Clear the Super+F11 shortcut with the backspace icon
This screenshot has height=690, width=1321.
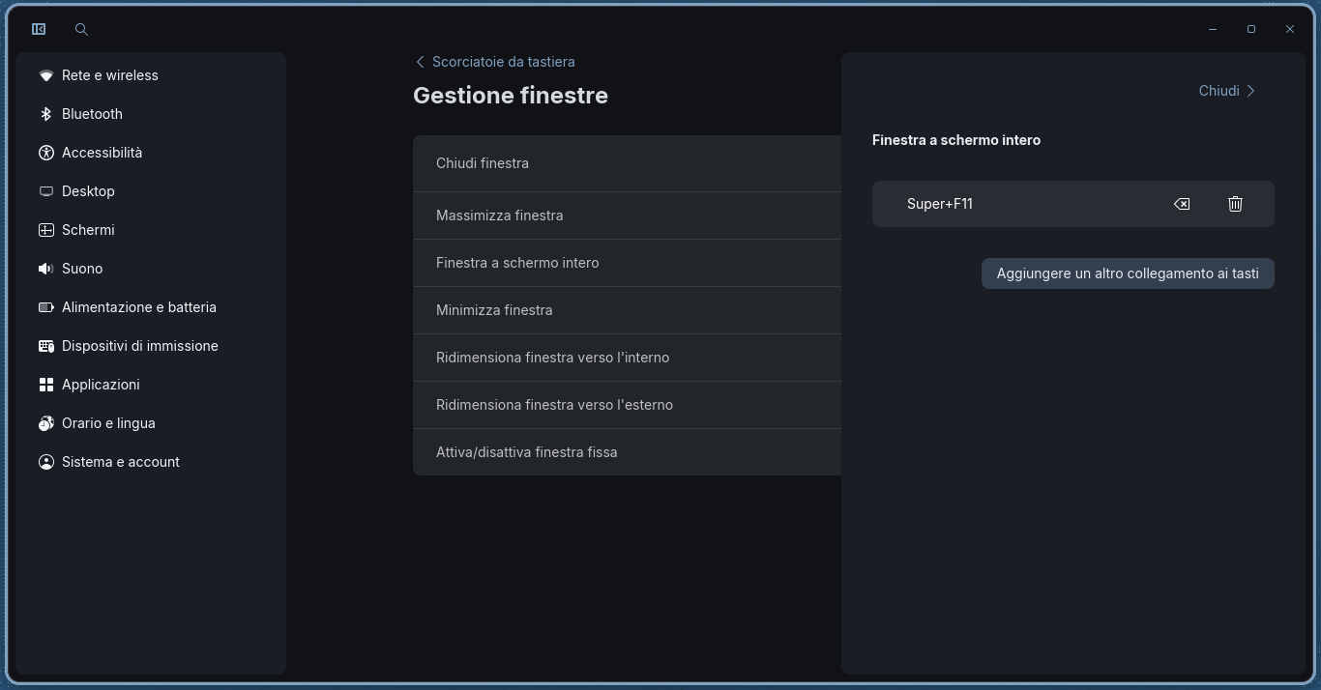click(1182, 204)
